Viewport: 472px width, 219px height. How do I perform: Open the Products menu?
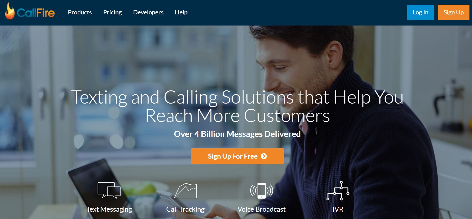point(80,12)
